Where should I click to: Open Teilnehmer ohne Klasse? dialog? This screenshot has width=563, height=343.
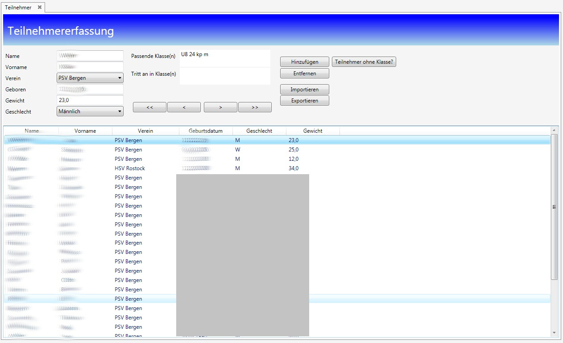(364, 62)
